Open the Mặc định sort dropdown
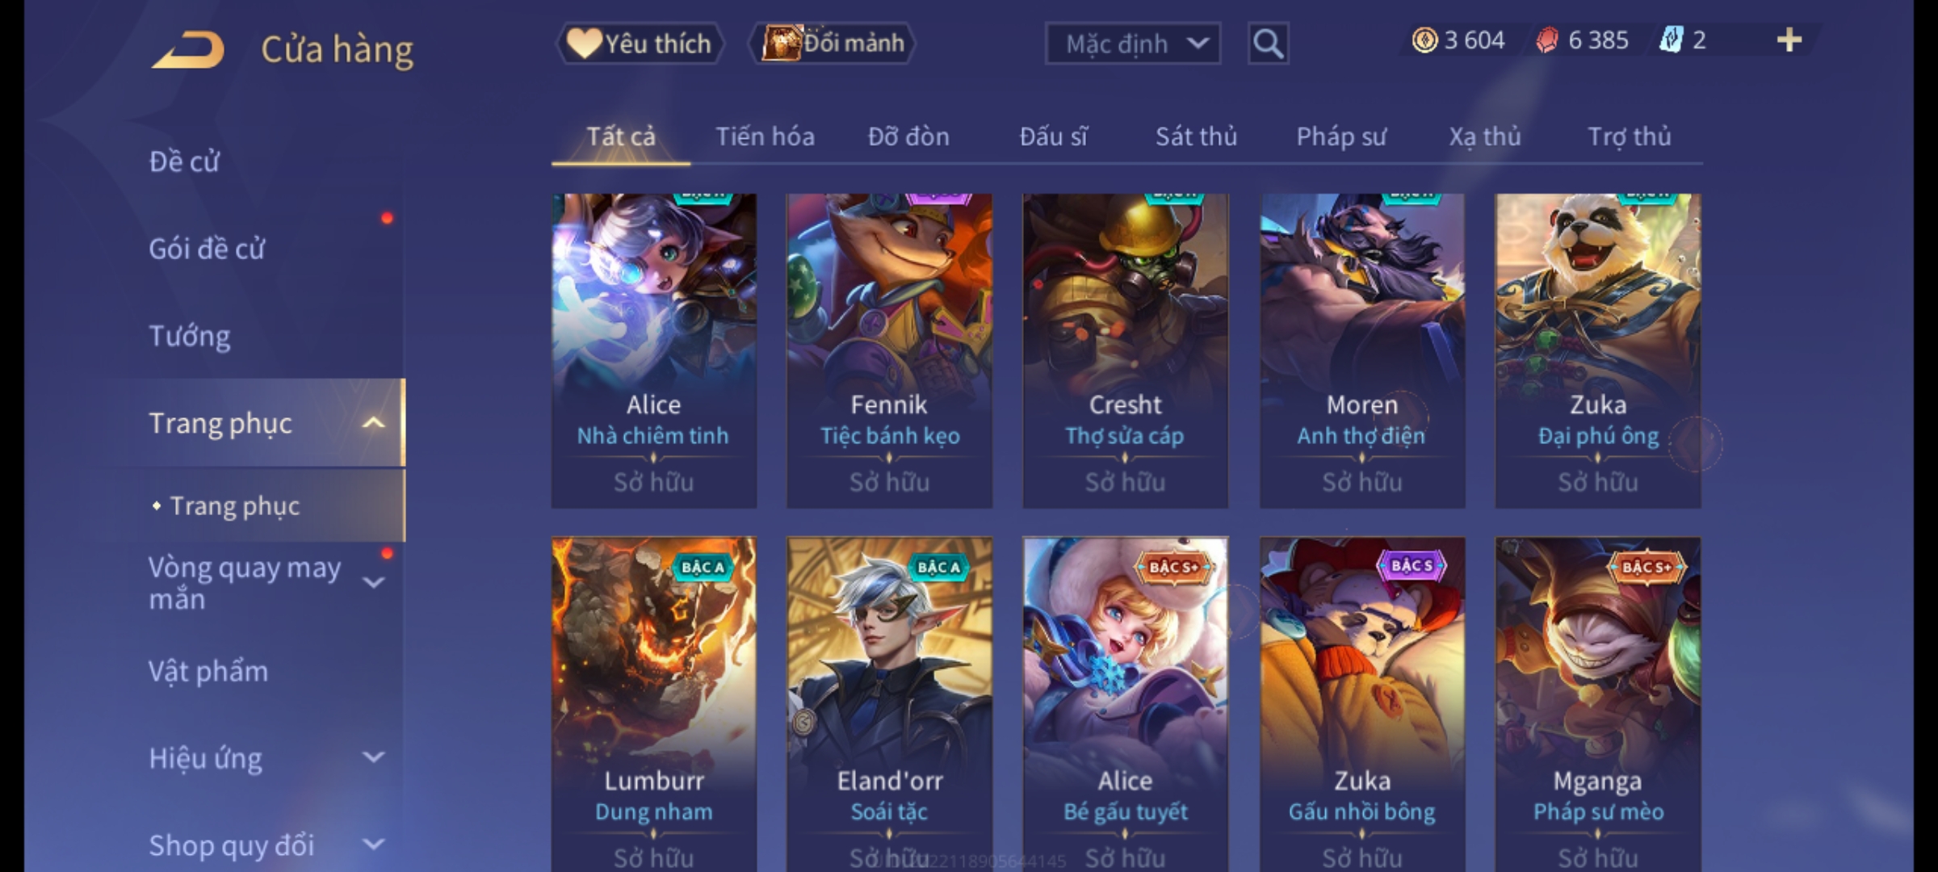 coord(1133,44)
